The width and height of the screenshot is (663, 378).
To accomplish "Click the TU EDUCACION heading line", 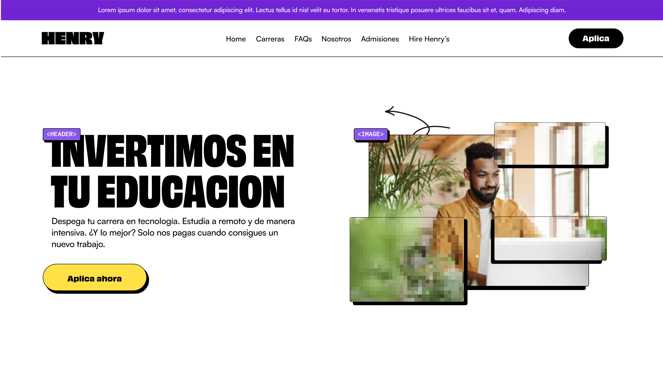I will point(167,192).
